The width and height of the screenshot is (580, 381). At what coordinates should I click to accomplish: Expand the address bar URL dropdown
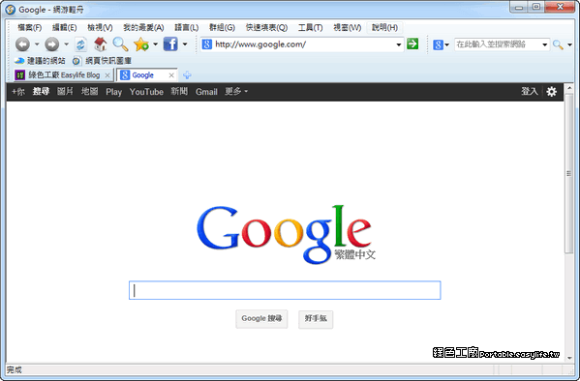pos(399,44)
